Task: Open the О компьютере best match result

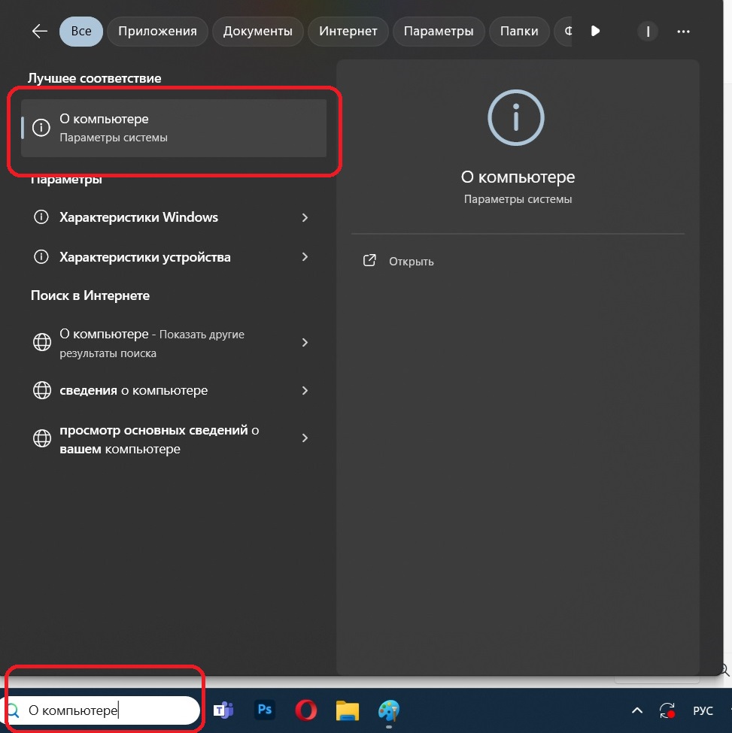Action: click(x=173, y=128)
